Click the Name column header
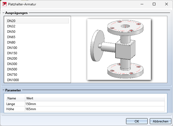 pyautogui.click(x=16, y=98)
